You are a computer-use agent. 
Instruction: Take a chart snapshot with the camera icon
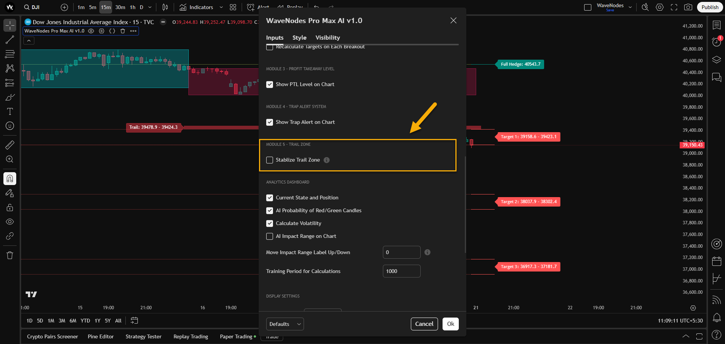[x=688, y=7]
